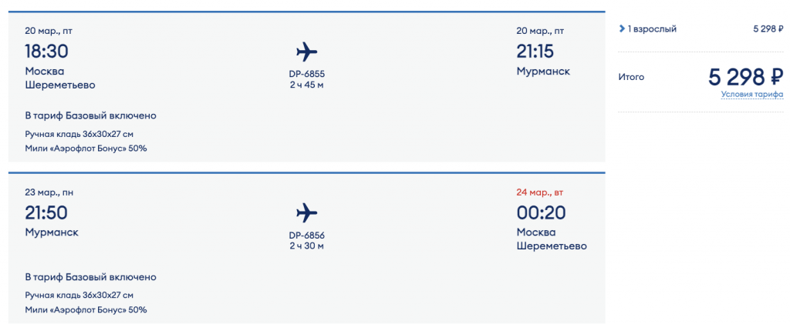790x324 pixels.
Task: Select flight number DP-6855
Action: (306, 74)
